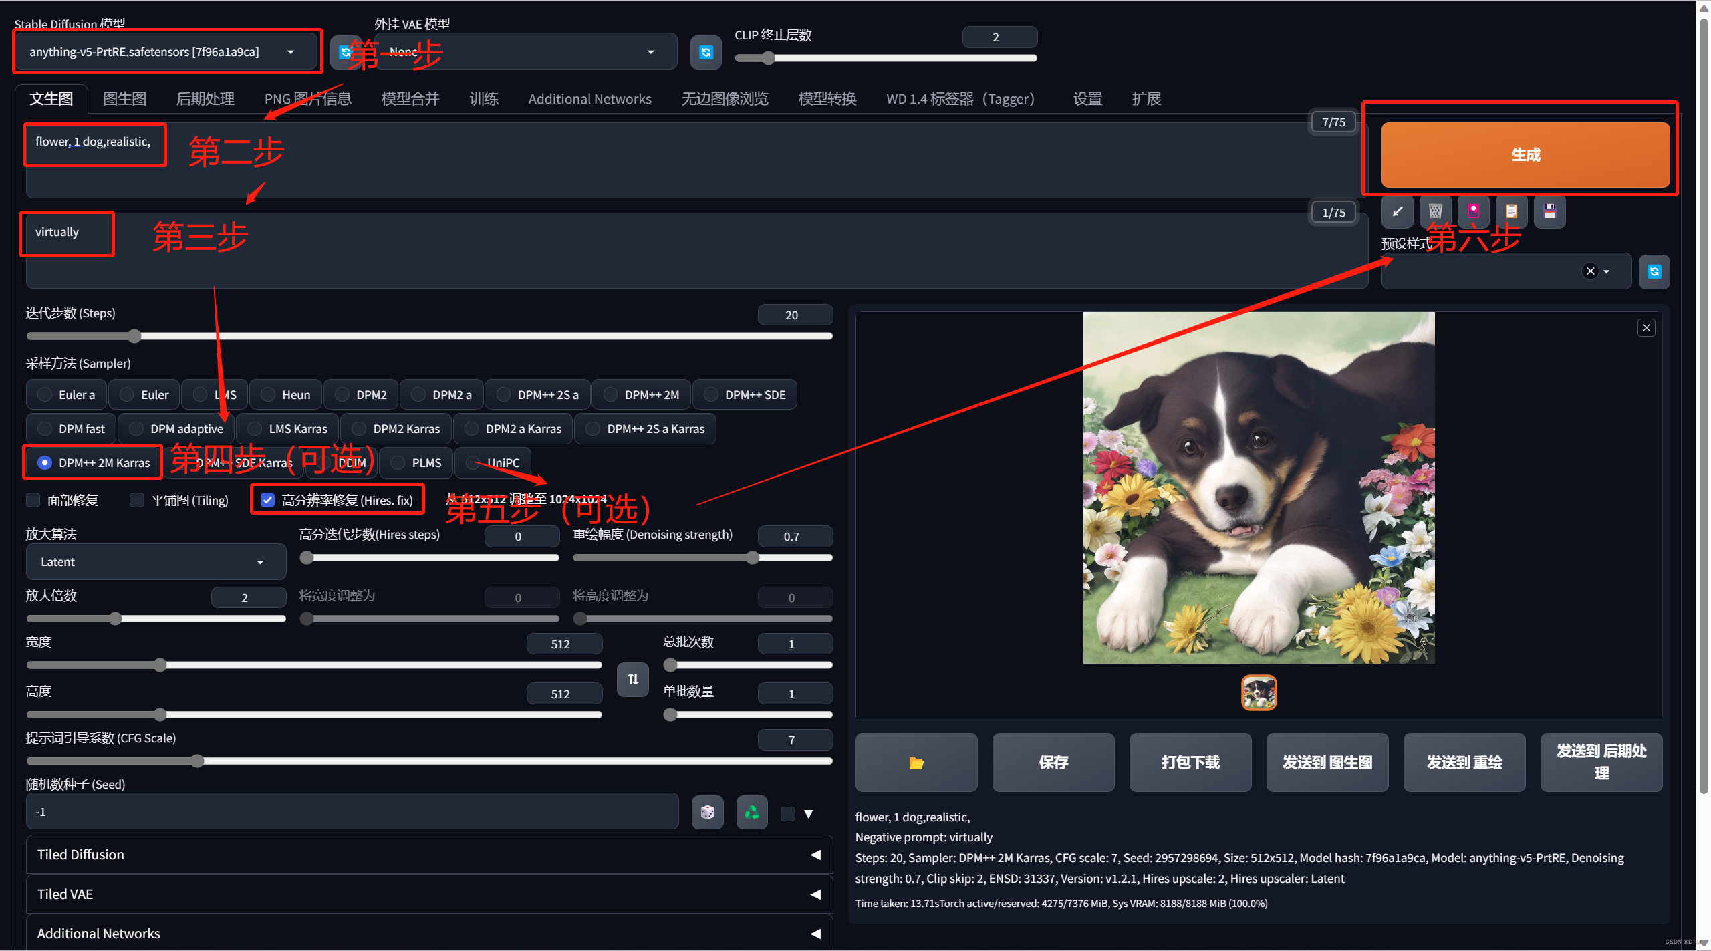This screenshot has width=1711, height=951.
Task: Toggle the 平铺图 (Tiling) checkbox
Action: [x=137, y=500]
